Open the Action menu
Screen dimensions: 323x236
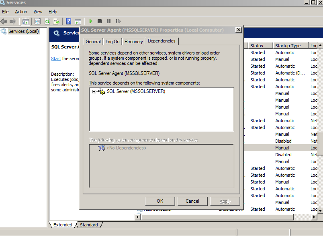21,12
